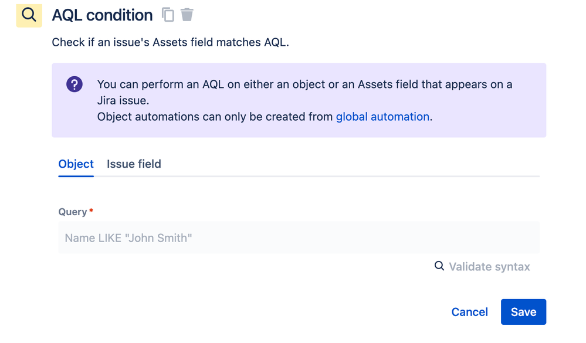Click the "Object automations can only be created" text
This screenshot has width=586, height=343.
216,117
